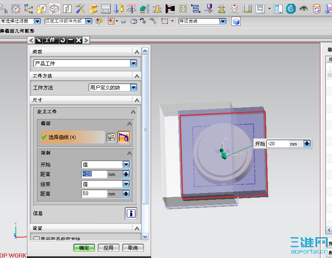Image resolution: width=332 pixels, height=258 pixels.
Task: Open the Cavity Layout tool
Action: click(x=67, y=9)
